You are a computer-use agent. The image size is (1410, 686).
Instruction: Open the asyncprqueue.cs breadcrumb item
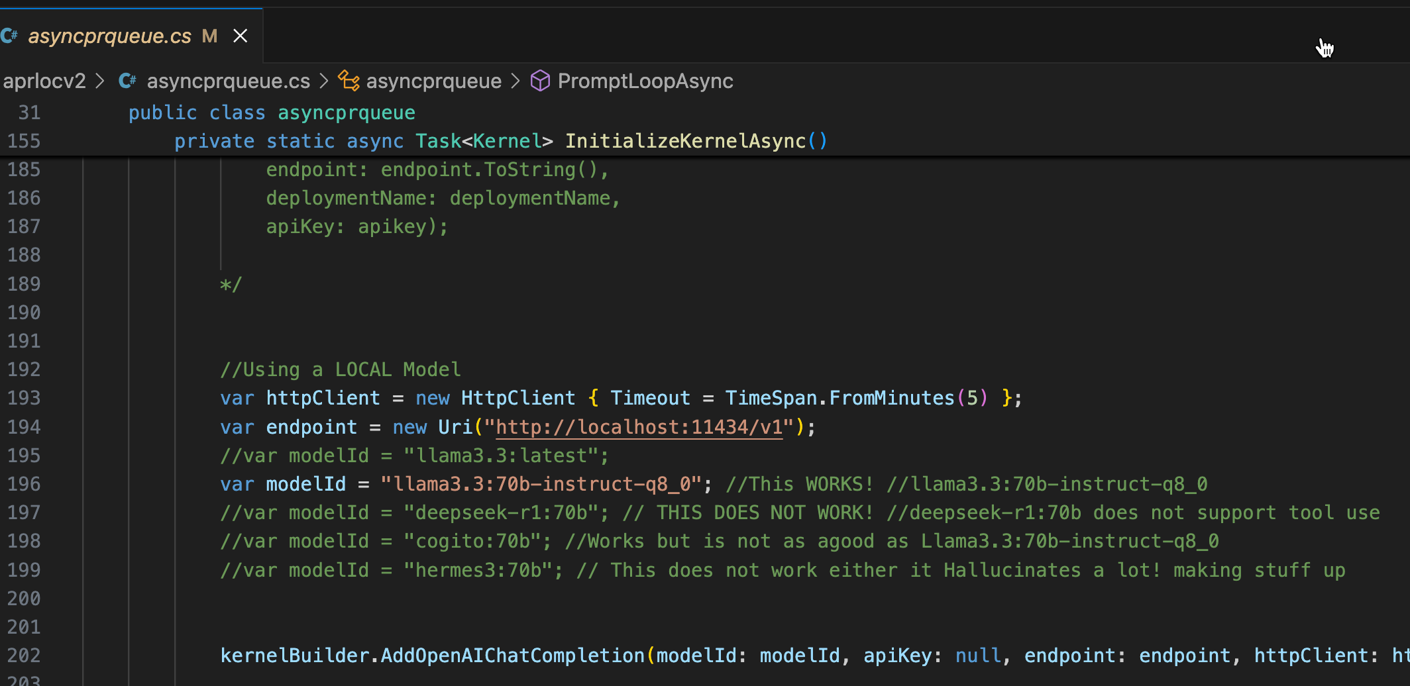coord(228,81)
